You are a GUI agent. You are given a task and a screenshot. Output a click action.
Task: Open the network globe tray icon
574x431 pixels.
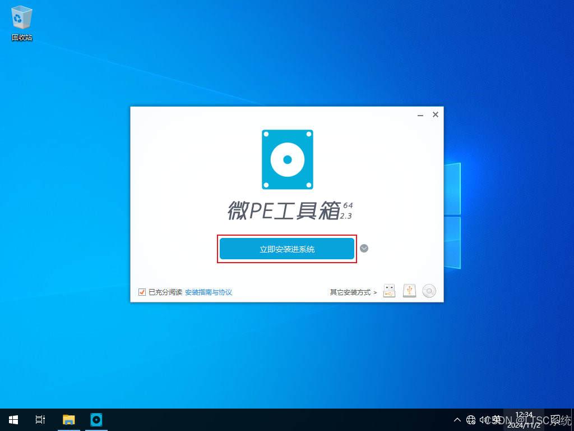tap(471, 420)
